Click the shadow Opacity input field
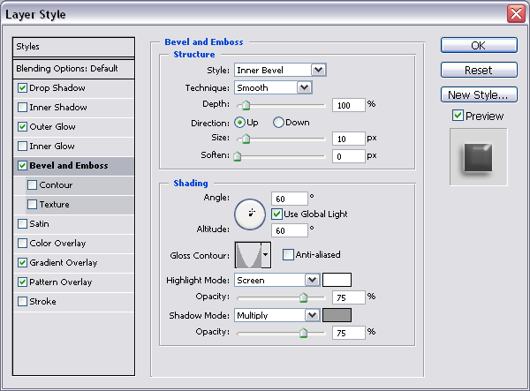 [349, 333]
